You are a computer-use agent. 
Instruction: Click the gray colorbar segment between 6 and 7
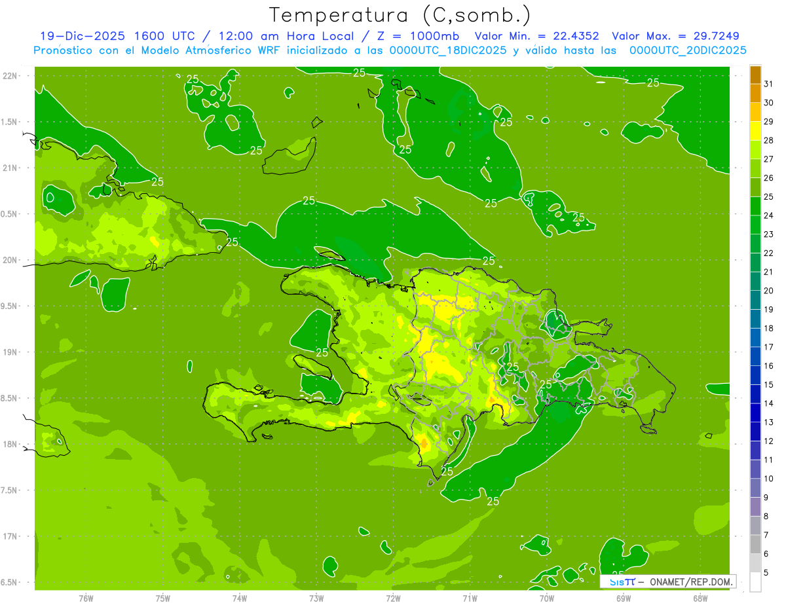pos(755,544)
